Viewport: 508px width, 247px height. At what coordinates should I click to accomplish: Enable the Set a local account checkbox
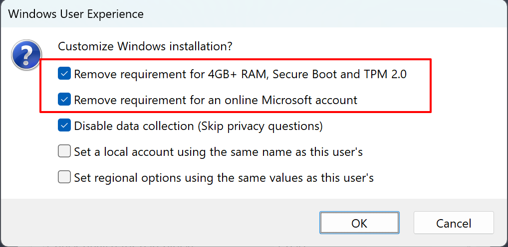click(64, 151)
